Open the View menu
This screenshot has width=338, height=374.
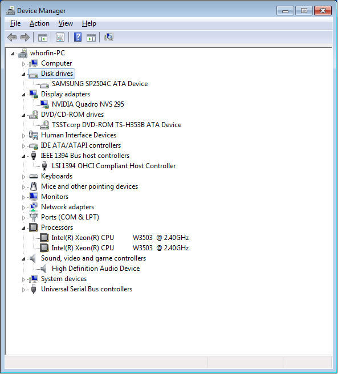pyautogui.click(x=66, y=23)
